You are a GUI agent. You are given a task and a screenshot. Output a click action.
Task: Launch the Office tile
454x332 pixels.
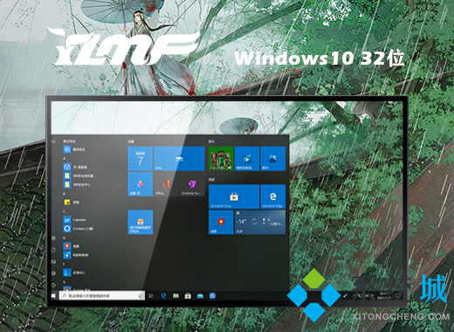(x=166, y=184)
